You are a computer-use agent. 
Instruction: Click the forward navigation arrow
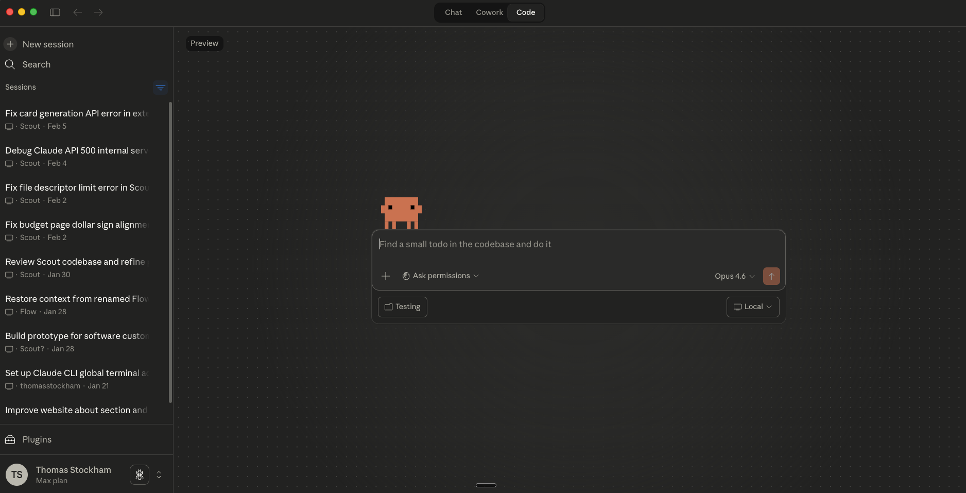[x=98, y=12]
